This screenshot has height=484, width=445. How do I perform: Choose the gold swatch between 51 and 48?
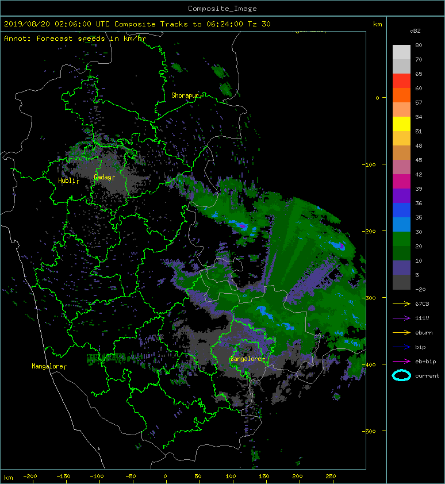(x=401, y=139)
